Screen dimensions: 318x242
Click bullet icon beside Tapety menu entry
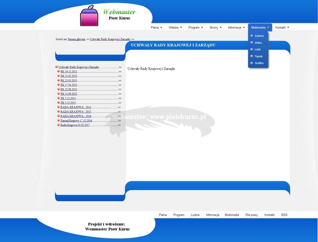click(252, 56)
